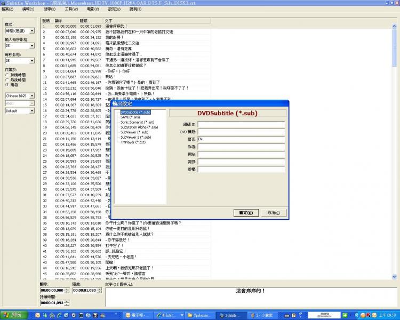Click subtitle list scroll up arrow

point(394,26)
